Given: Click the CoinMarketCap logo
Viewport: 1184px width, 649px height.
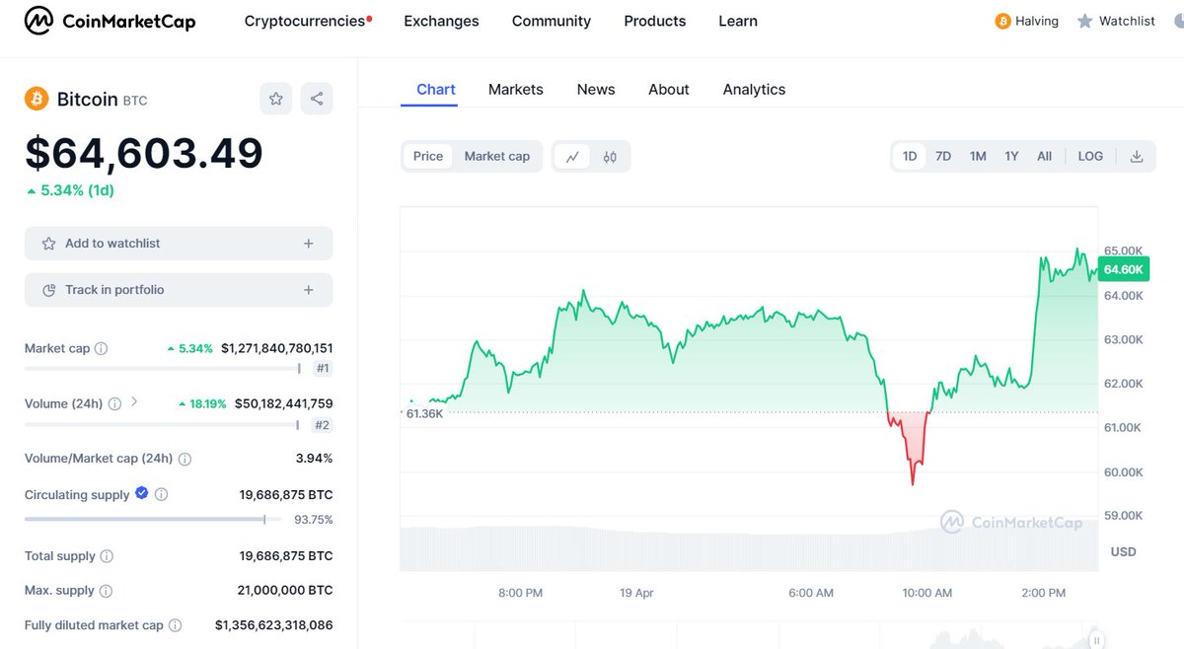Looking at the screenshot, I should tap(110, 20).
